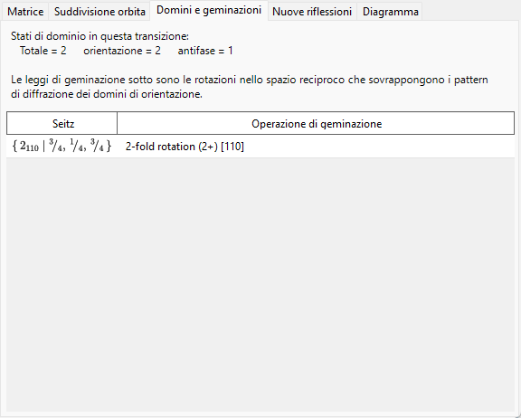Open the Suddivisione orbita tab
The height and width of the screenshot is (418, 521).
[99, 12]
